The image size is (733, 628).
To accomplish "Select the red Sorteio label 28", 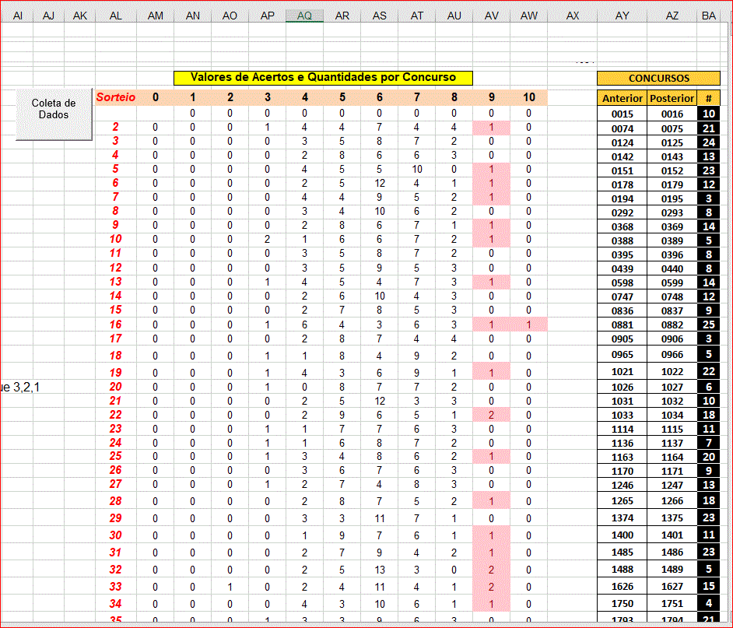I will [115, 501].
